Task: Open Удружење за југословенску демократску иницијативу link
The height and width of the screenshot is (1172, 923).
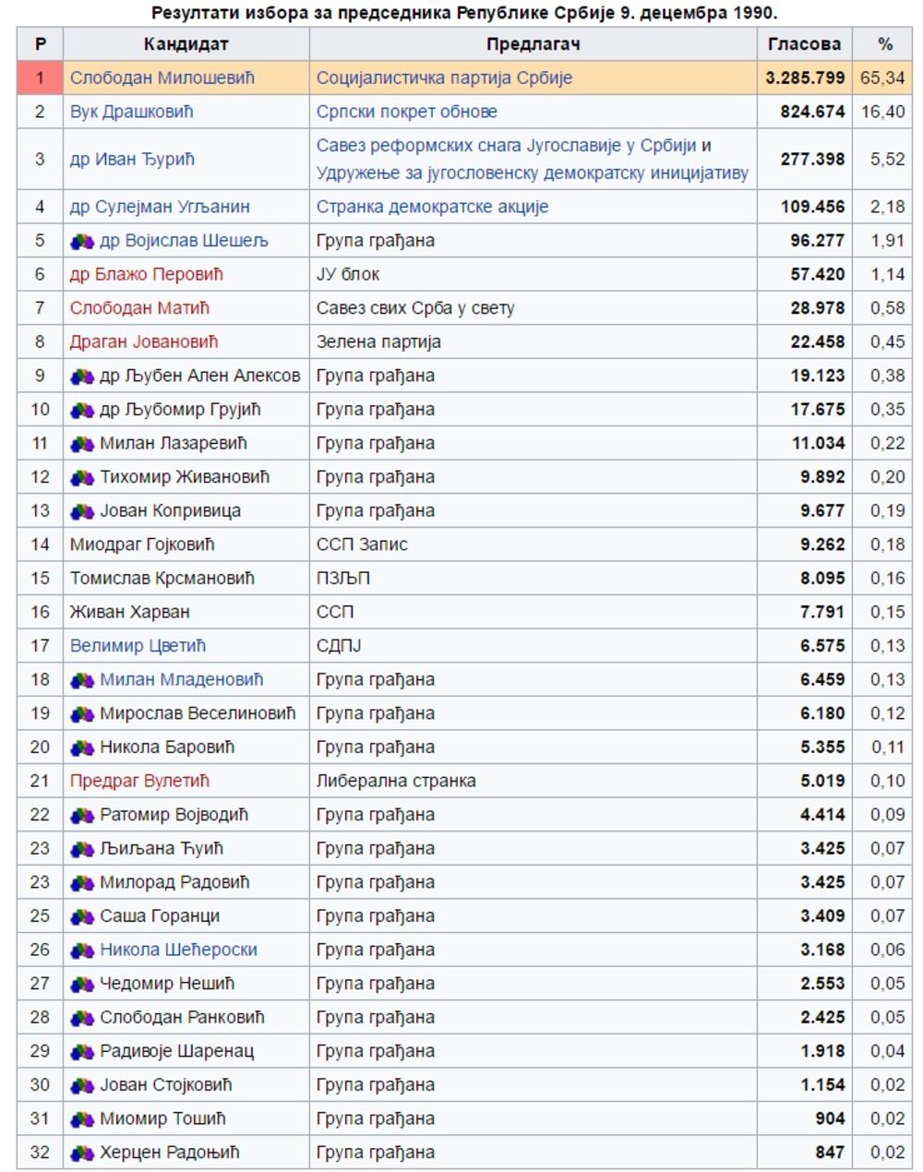Action: [532, 173]
